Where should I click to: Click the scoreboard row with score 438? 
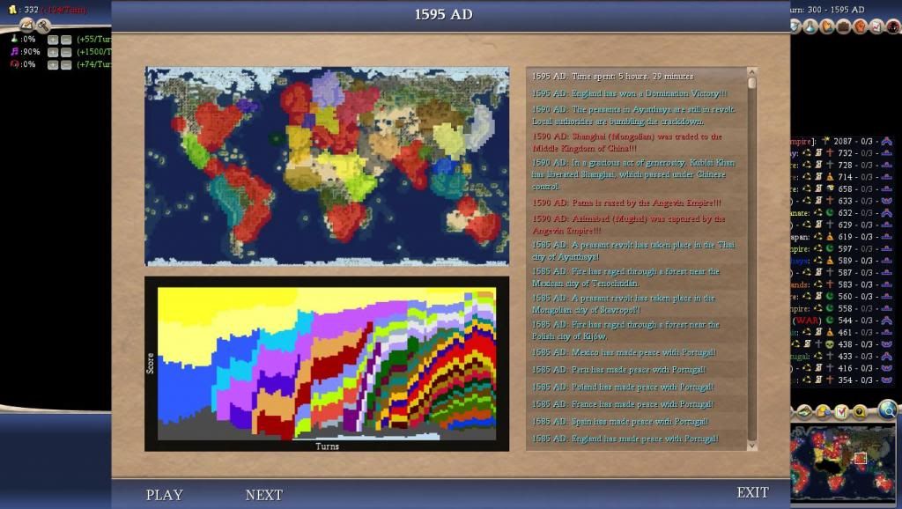coord(843,344)
